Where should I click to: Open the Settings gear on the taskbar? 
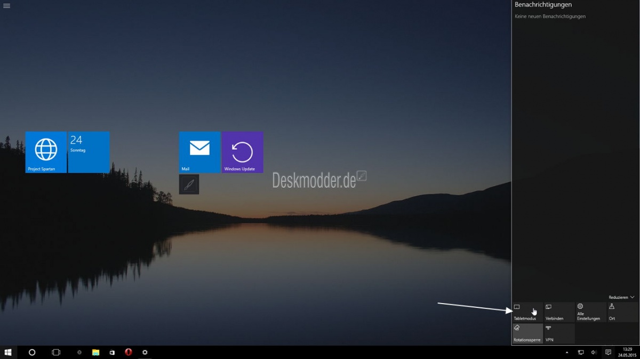(x=145, y=352)
